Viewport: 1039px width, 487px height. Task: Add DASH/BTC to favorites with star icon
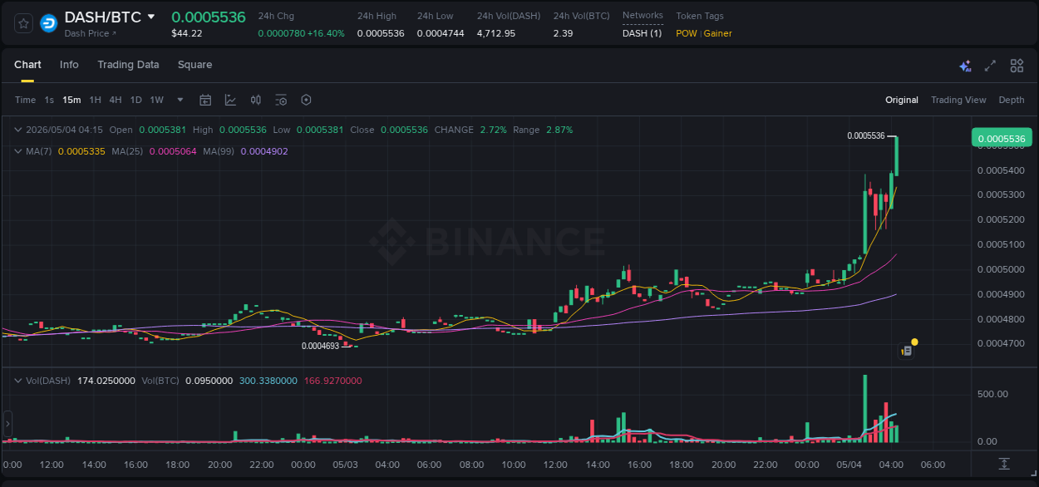tap(23, 23)
